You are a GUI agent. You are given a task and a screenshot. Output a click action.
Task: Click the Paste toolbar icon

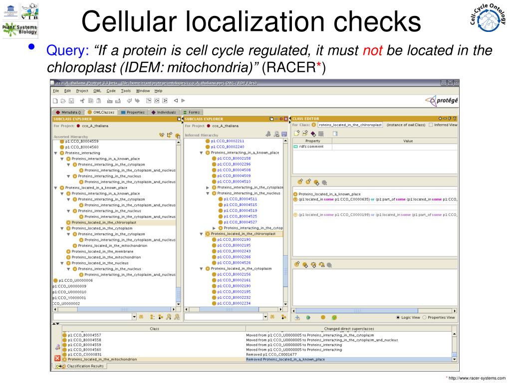tap(98, 101)
